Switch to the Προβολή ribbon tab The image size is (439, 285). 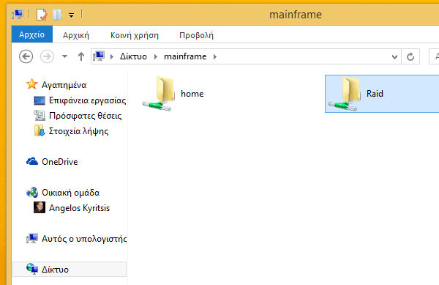point(196,35)
